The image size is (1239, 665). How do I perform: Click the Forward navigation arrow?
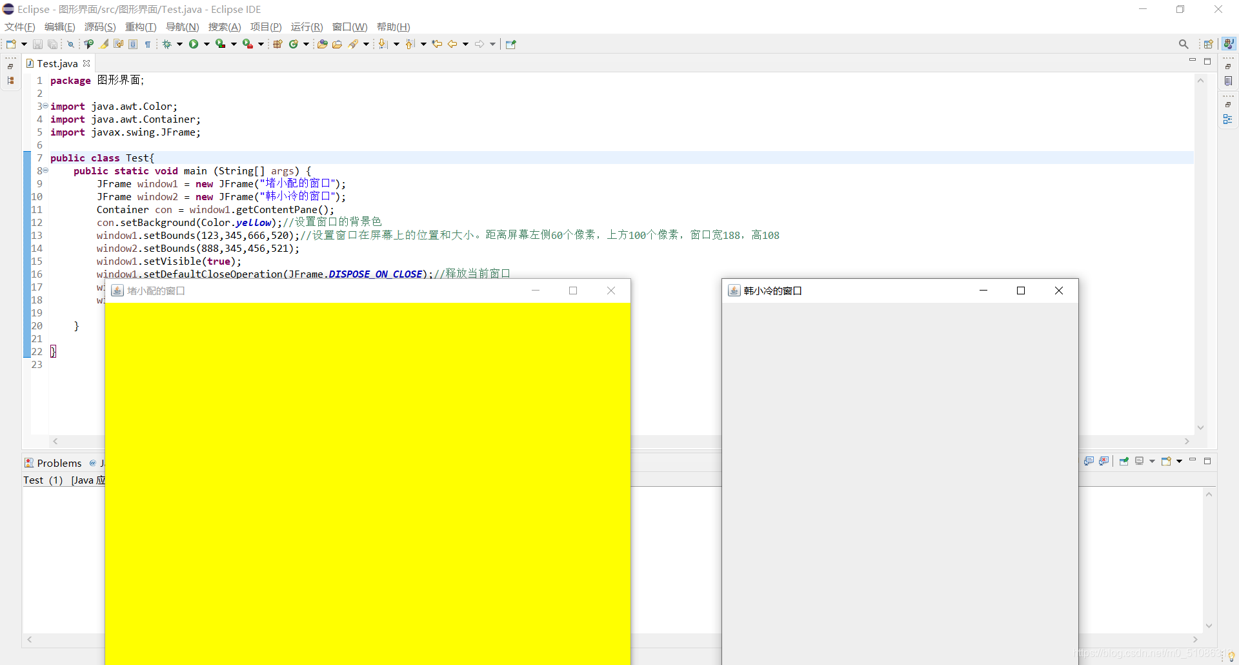coord(479,44)
